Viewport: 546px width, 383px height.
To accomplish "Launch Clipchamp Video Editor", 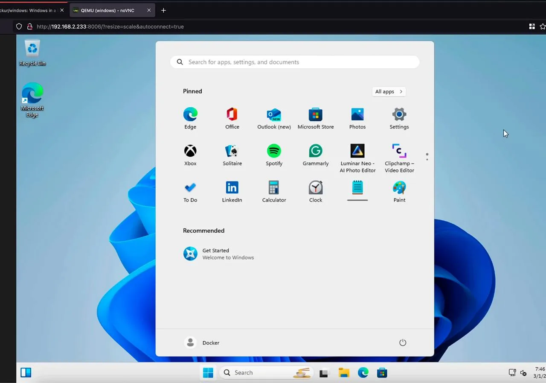I will pos(399,158).
